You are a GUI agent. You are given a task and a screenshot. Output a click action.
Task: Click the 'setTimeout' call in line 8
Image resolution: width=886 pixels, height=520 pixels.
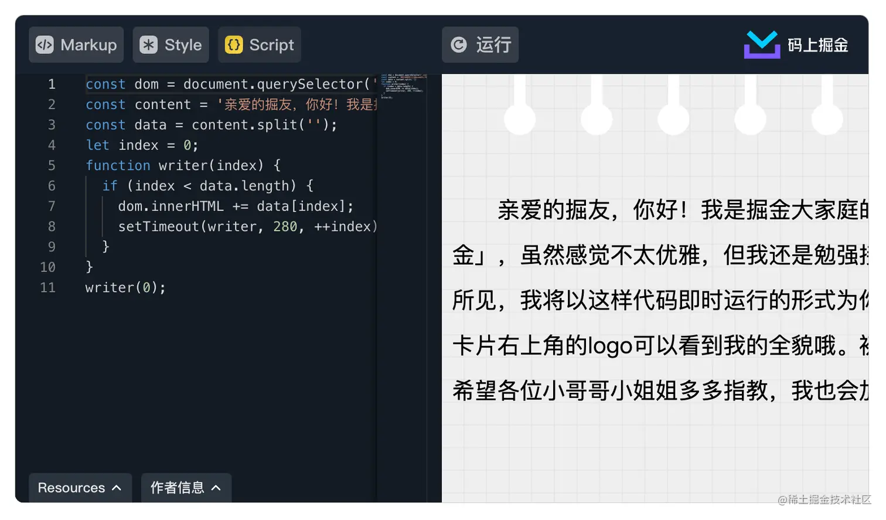click(158, 227)
